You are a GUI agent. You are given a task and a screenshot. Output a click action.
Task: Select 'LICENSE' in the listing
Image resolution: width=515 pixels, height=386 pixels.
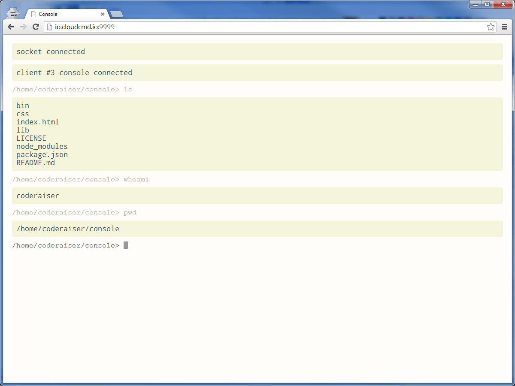point(31,138)
